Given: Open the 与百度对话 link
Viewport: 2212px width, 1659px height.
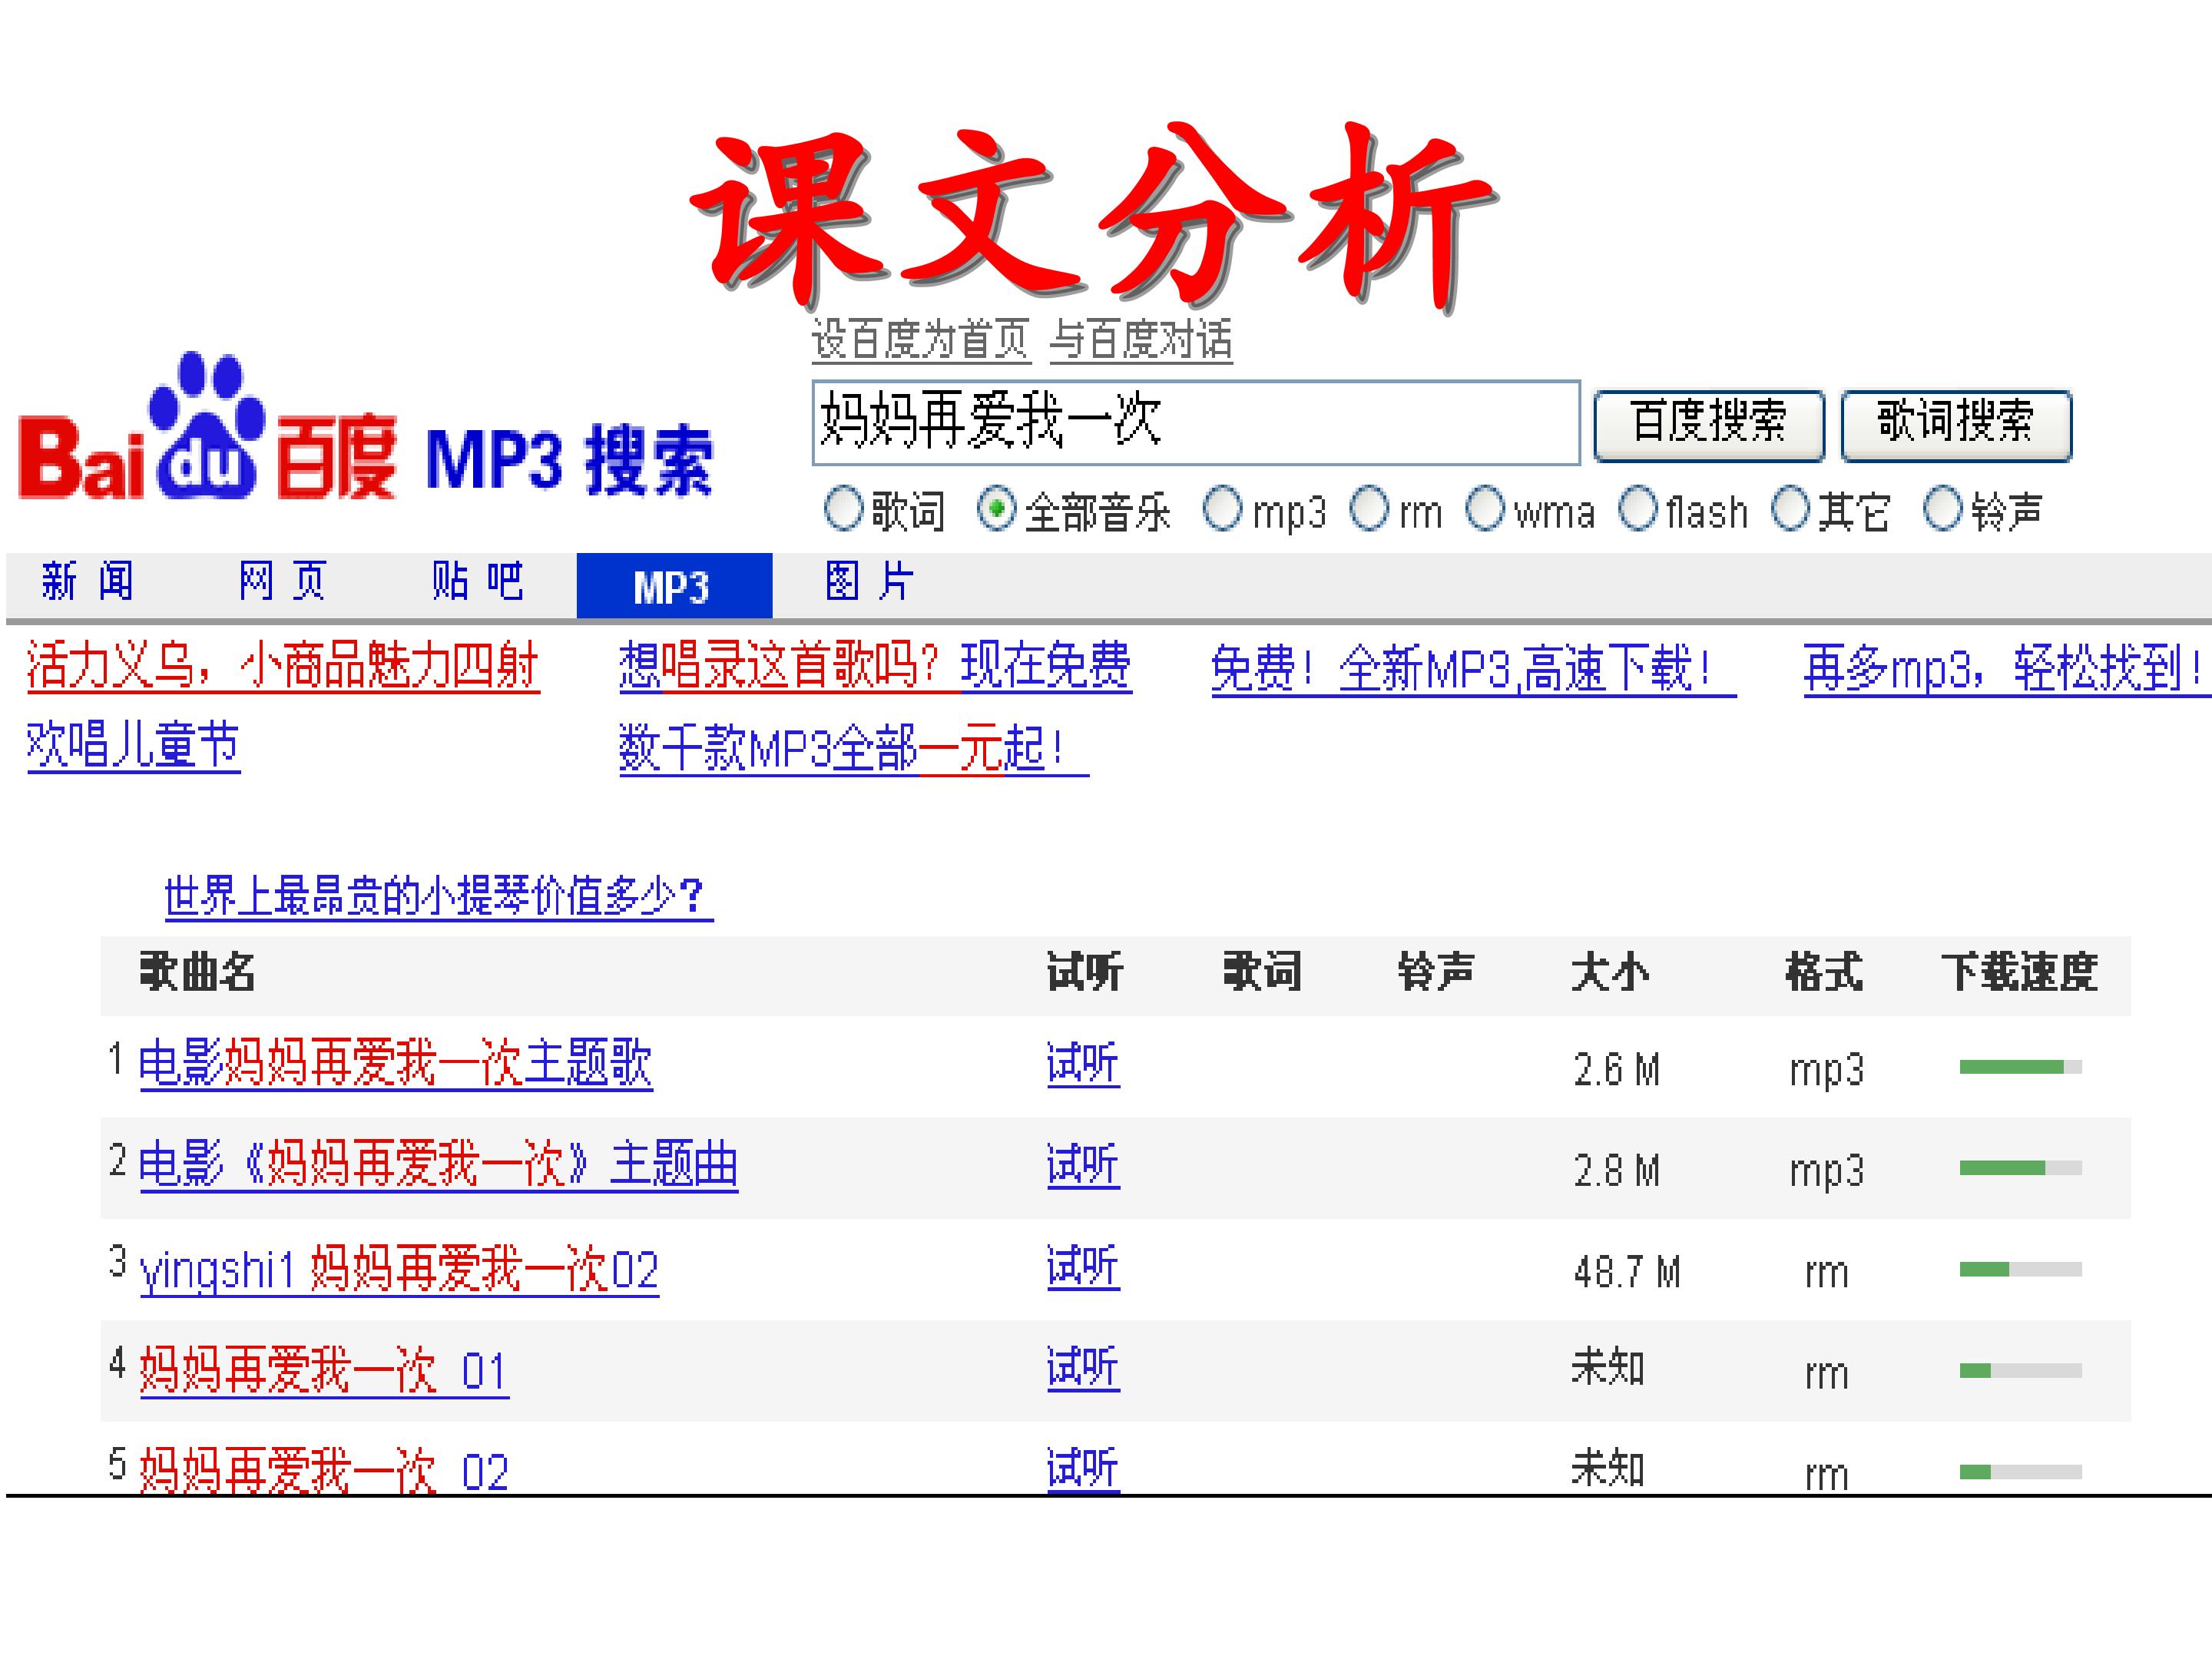Looking at the screenshot, I should click(1141, 340).
